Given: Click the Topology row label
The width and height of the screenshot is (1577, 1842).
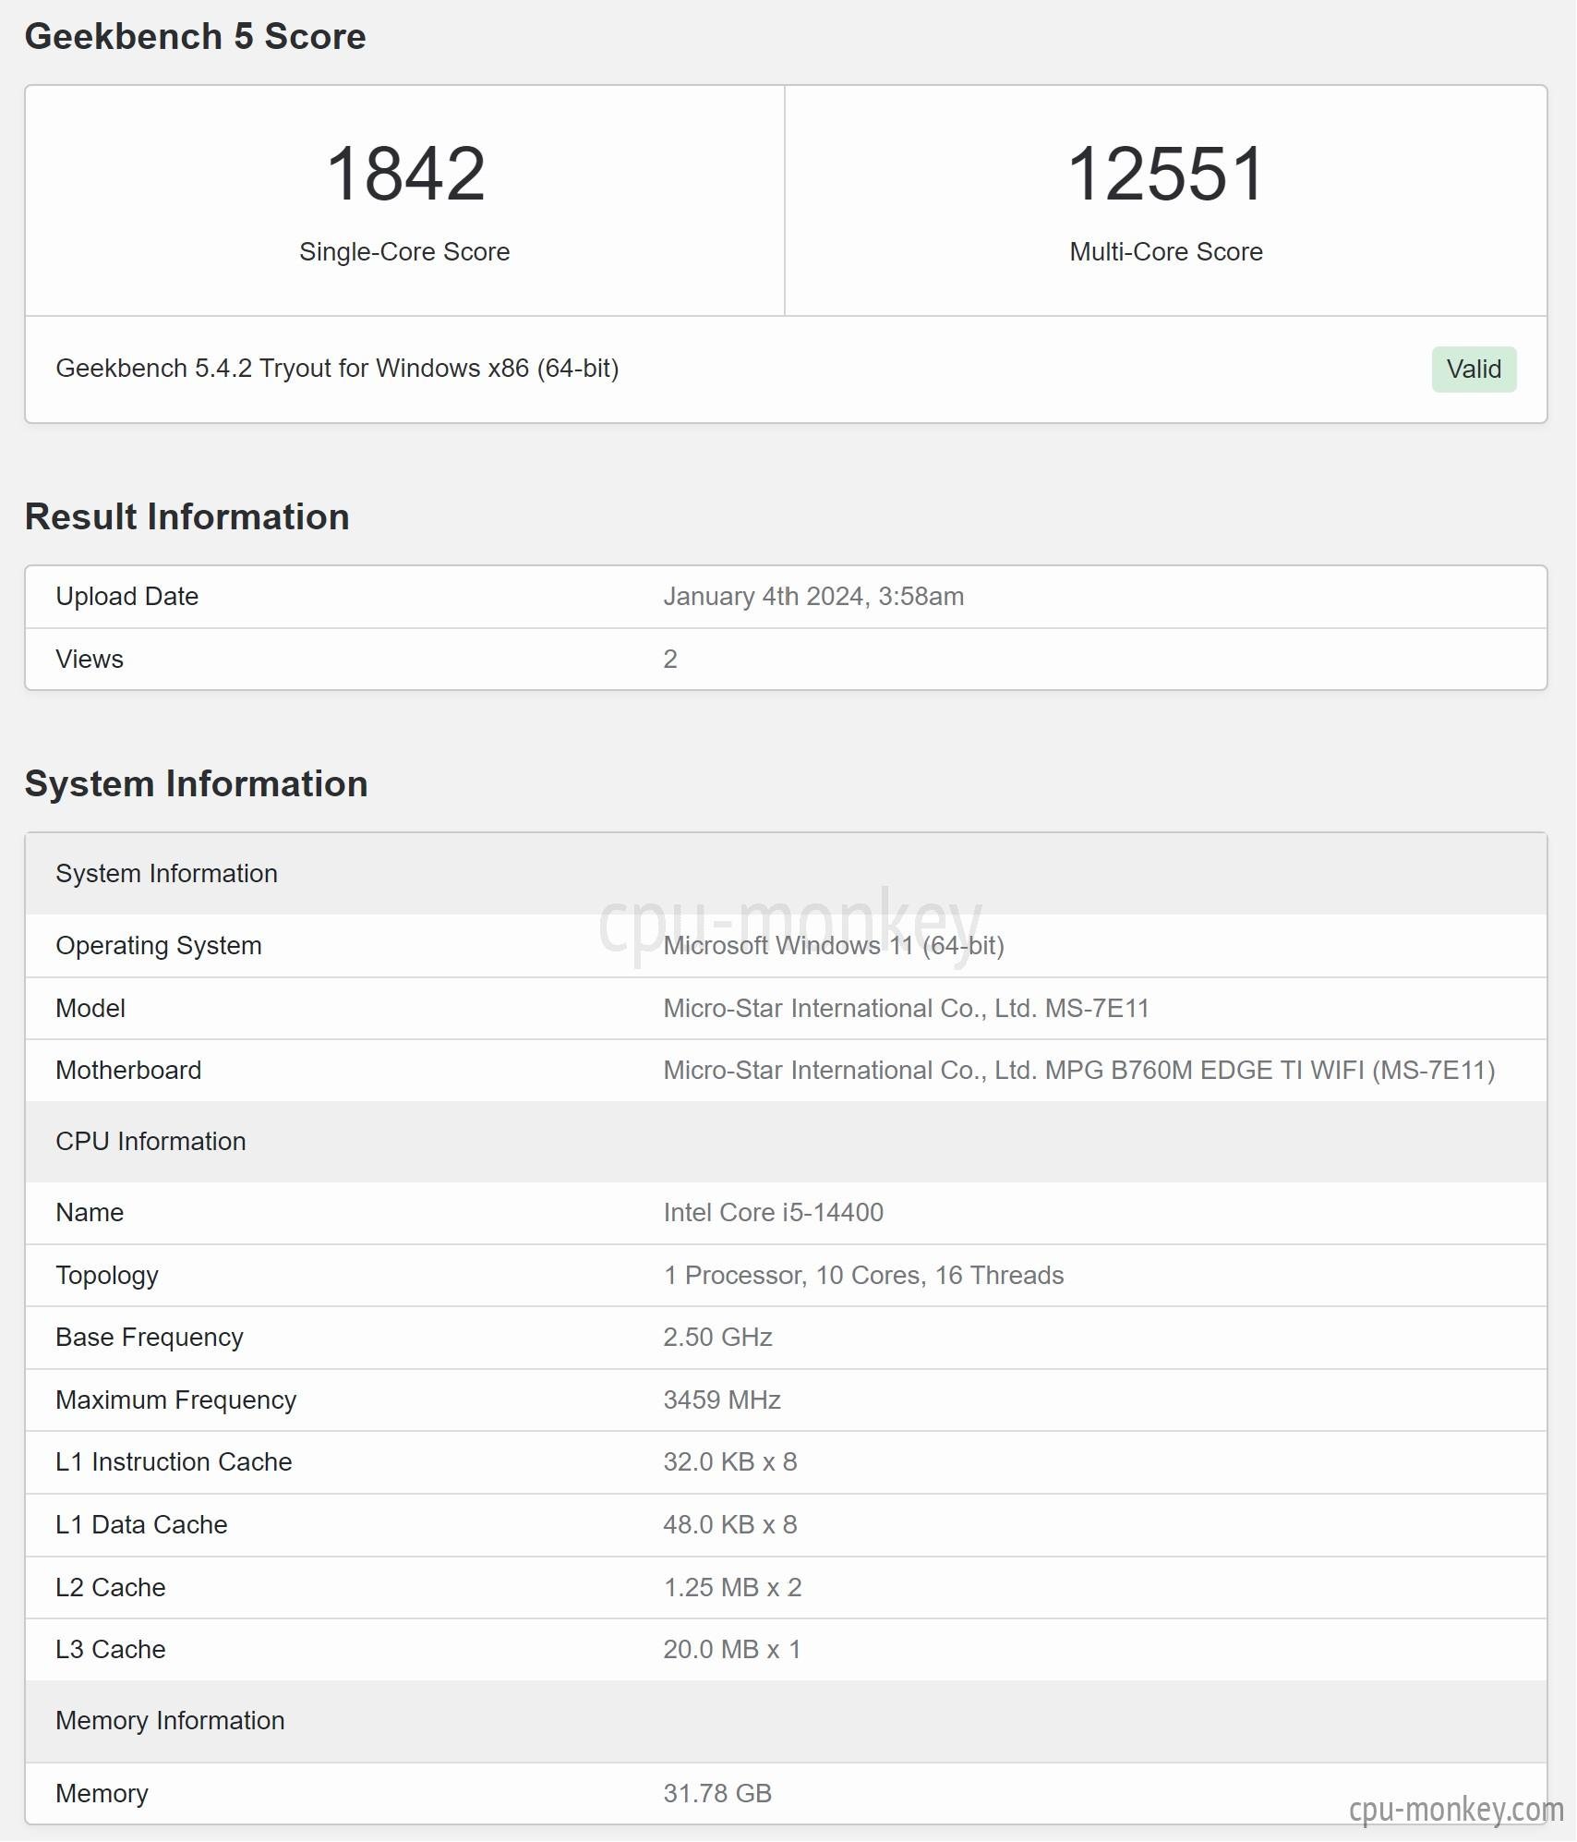Looking at the screenshot, I should point(107,1276).
